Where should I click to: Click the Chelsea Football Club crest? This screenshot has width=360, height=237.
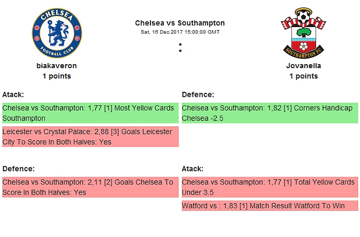coord(57,34)
